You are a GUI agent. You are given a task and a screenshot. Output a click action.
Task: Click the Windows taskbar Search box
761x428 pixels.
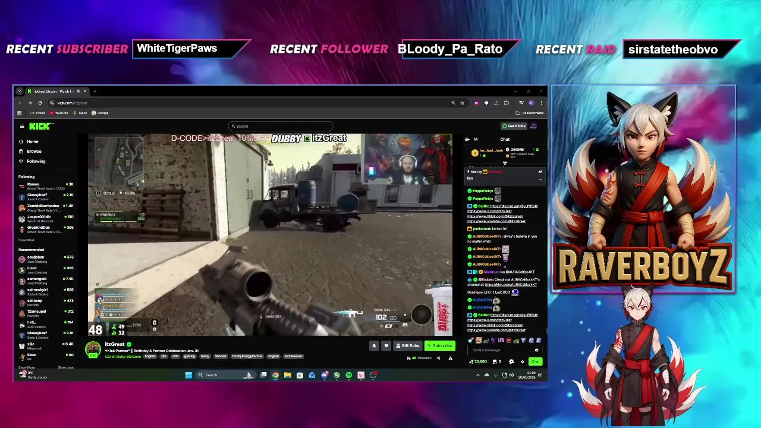pyautogui.click(x=225, y=375)
